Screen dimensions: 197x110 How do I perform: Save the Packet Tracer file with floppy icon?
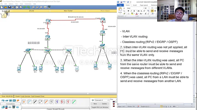9,7
